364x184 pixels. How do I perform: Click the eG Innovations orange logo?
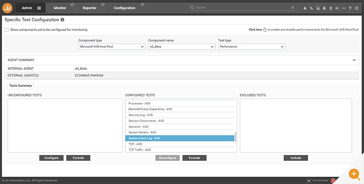pos(7,8)
